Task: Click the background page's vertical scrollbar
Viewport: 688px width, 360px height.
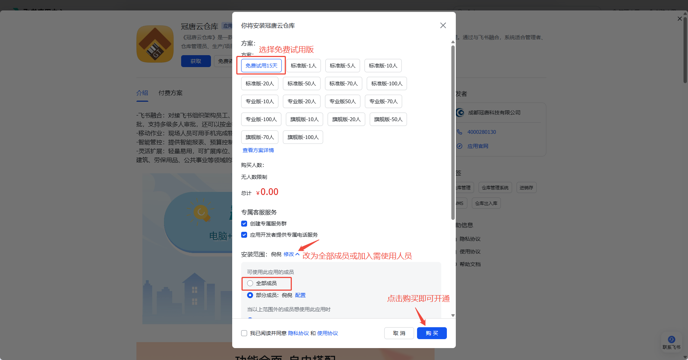Action: (x=685, y=50)
